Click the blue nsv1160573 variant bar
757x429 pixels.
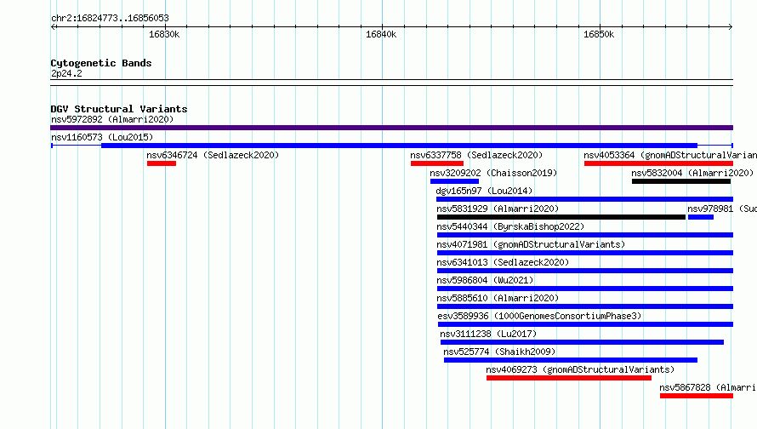click(399, 146)
